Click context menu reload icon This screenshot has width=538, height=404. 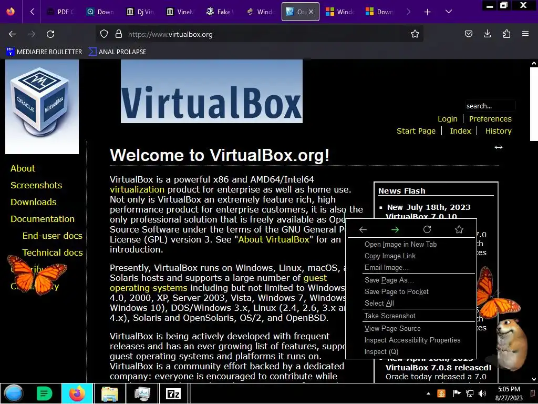pos(427,229)
